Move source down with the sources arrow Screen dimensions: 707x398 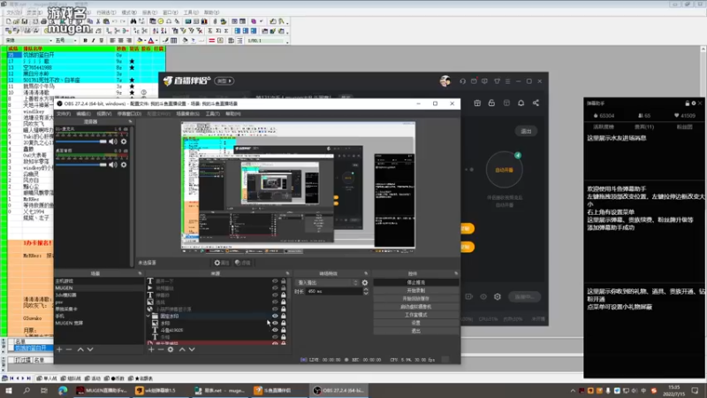(192, 349)
